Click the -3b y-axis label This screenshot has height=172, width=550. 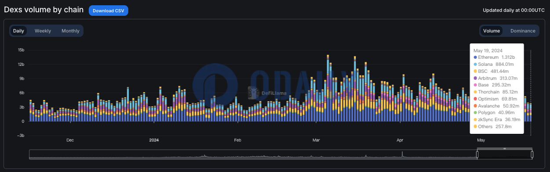21,135
